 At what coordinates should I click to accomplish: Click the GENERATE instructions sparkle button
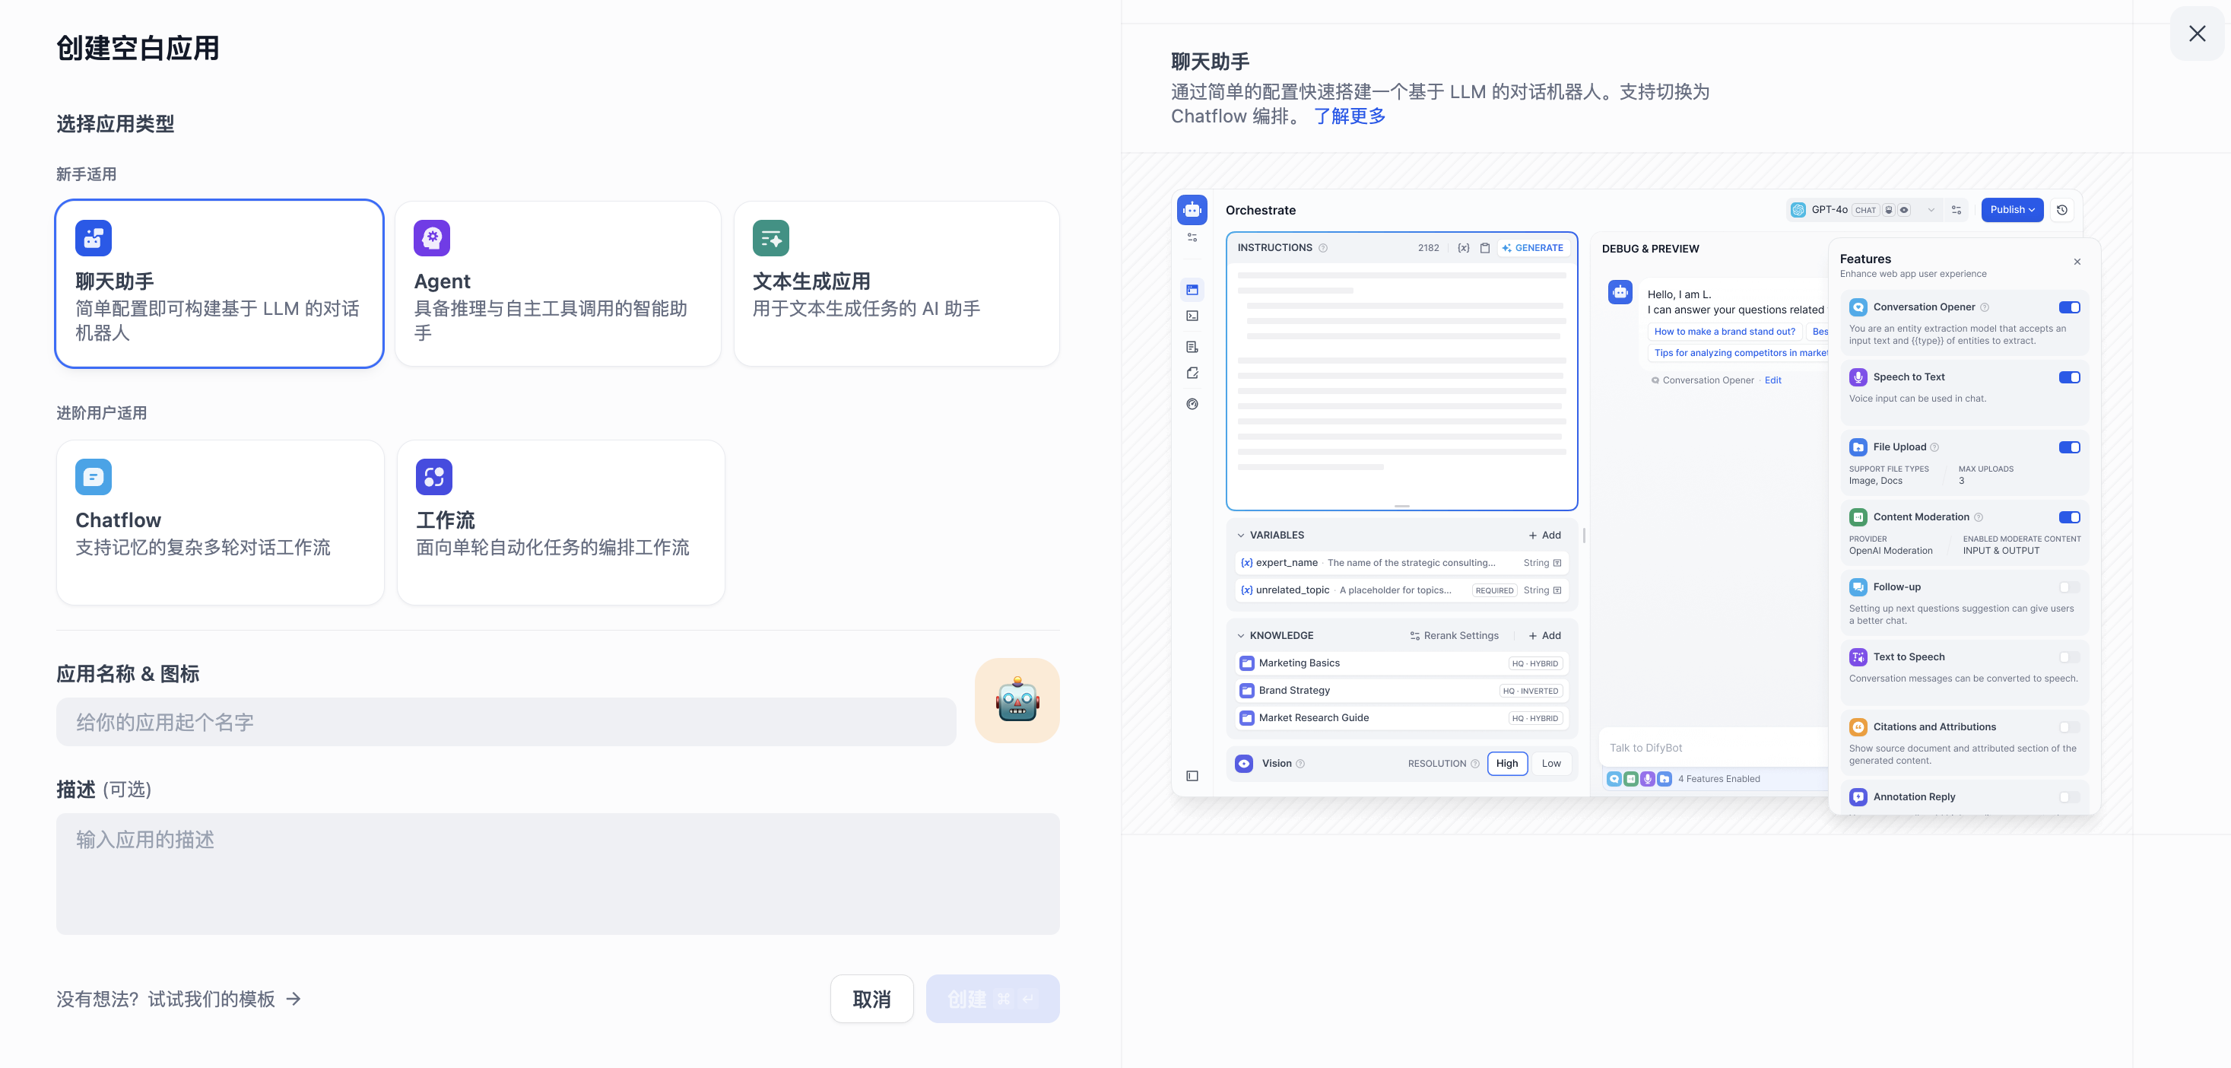pyautogui.click(x=1532, y=248)
